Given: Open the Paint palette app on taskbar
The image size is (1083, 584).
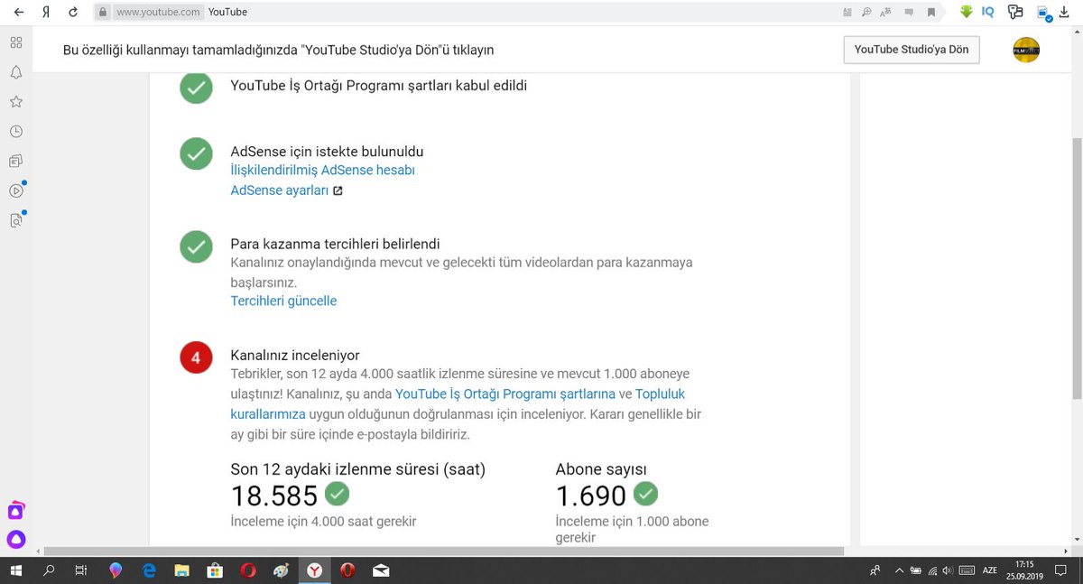Looking at the screenshot, I should tap(281, 570).
